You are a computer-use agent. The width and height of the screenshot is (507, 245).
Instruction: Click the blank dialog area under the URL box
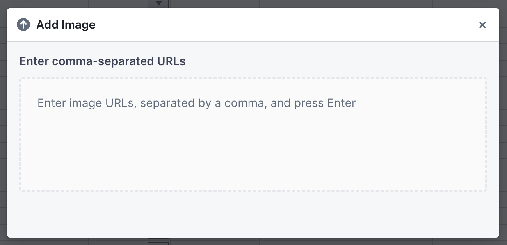point(253,214)
